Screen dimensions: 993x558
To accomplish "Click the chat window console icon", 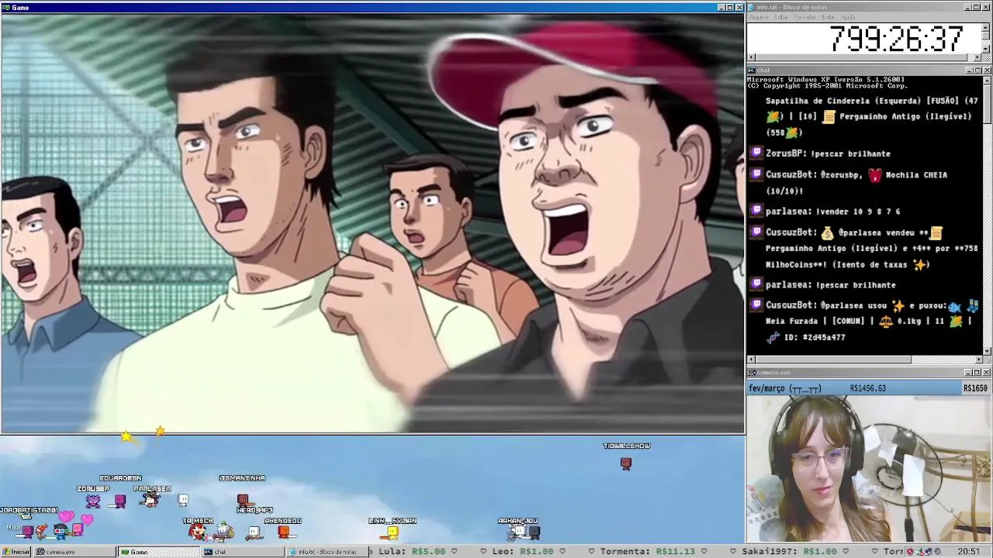I will click(x=753, y=71).
